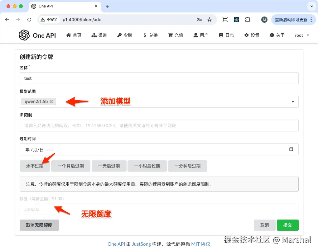Image resolution: width=318 pixels, height=251 pixels.
Task: Click the 永不过期 button
Action: click(35, 166)
